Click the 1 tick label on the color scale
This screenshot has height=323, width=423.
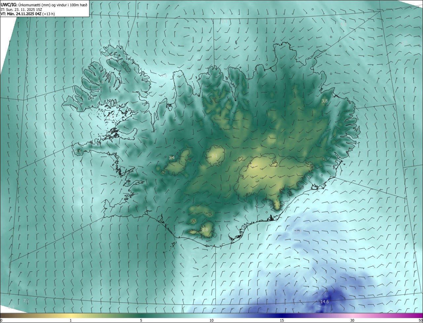[x=71, y=320]
